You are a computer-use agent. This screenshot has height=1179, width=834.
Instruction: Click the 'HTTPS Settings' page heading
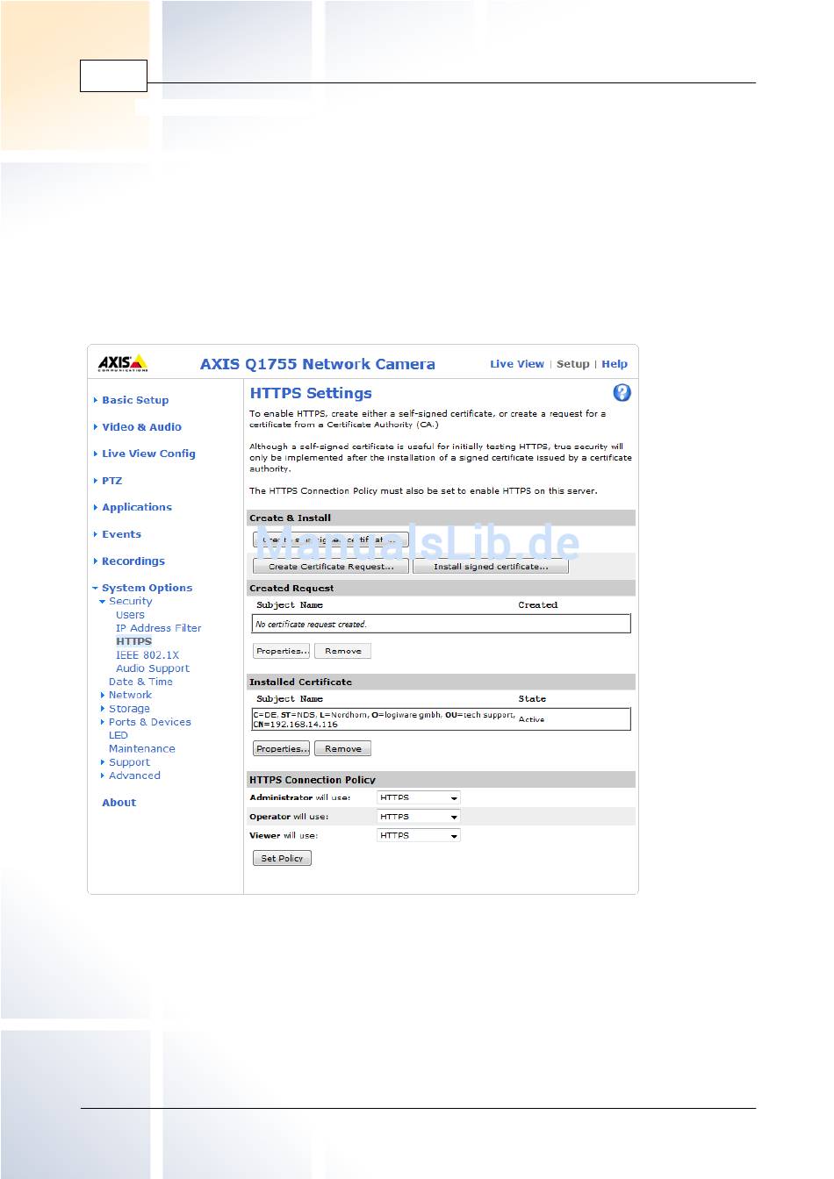[311, 393]
